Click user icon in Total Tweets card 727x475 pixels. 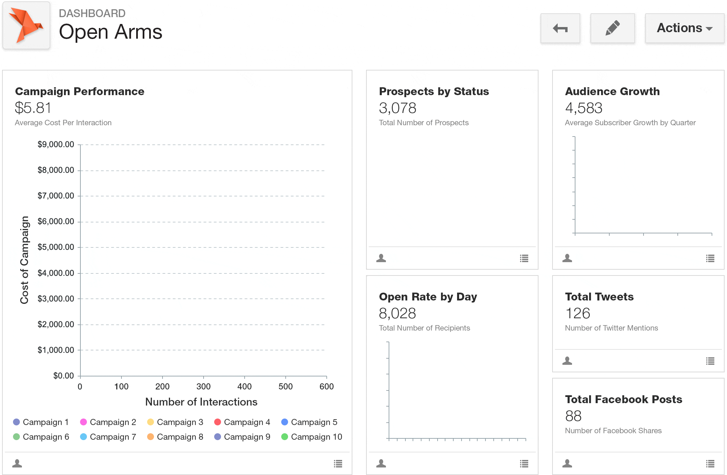(x=567, y=361)
